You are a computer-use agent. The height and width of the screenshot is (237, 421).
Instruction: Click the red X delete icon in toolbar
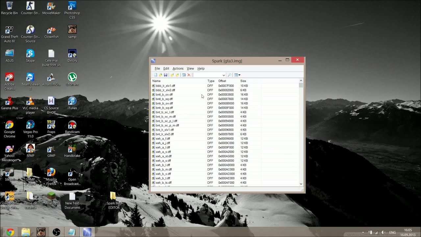[189, 75]
